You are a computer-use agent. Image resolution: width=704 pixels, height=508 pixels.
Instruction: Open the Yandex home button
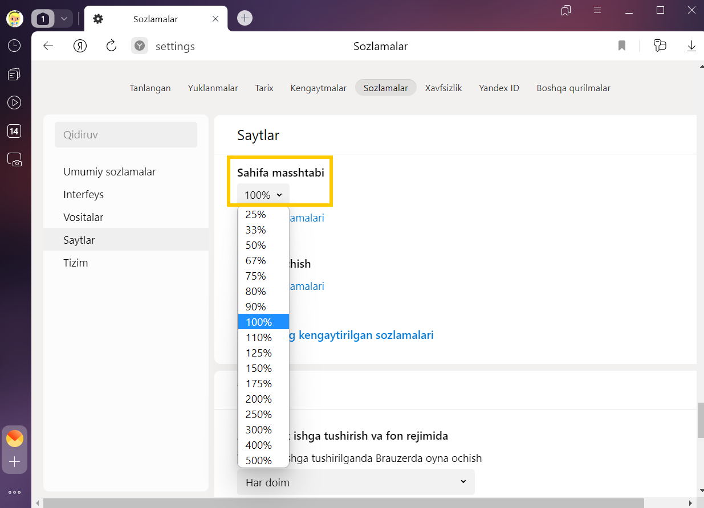80,46
